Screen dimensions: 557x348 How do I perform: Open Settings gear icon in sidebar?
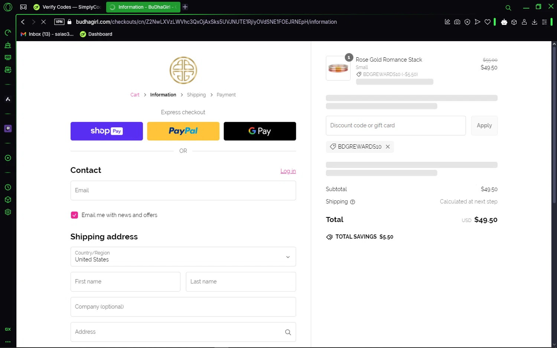pos(8,212)
